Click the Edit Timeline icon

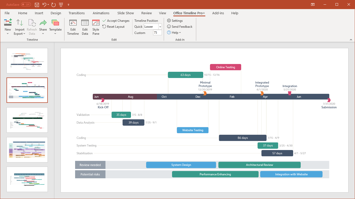(73, 26)
